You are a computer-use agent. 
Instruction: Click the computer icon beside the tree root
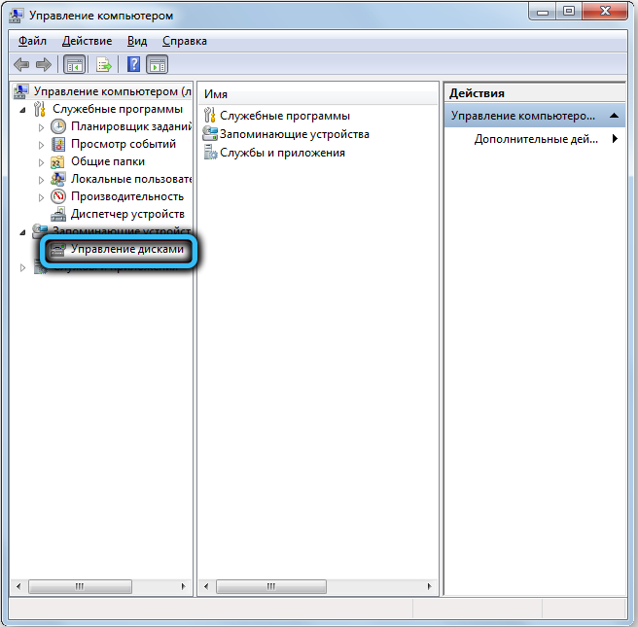pos(20,91)
